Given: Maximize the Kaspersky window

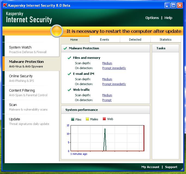Looking at the screenshot, I should (x=173, y=5).
